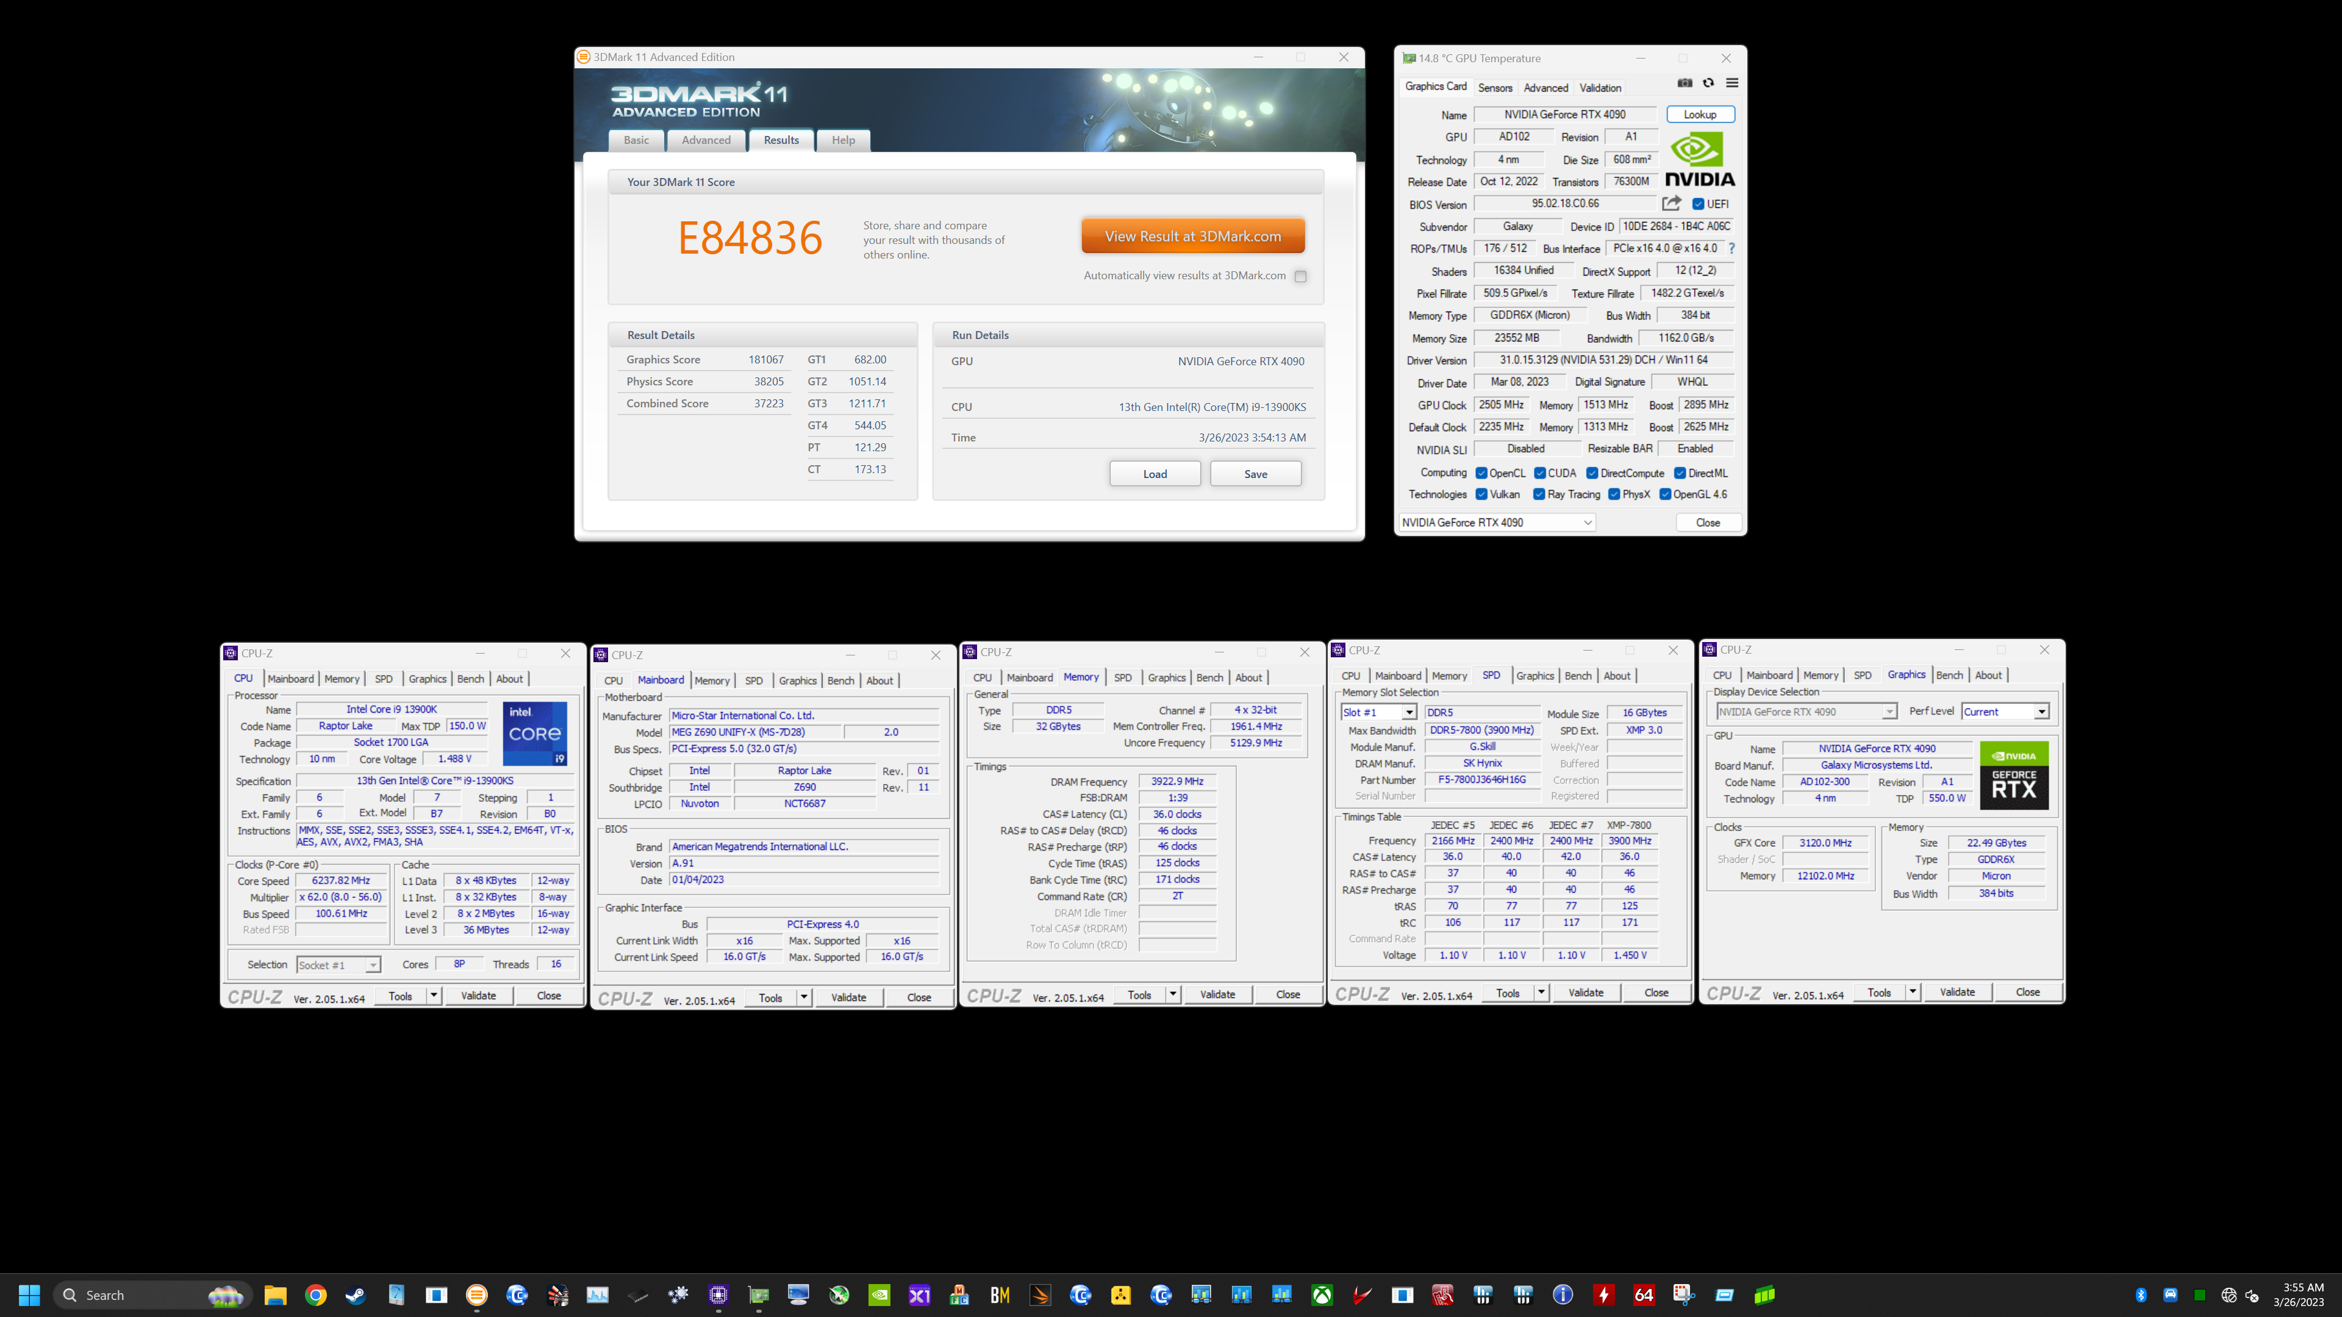Viewport: 2342px width, 1317px height.
Task: Toggle the UEFI checkbox in GPU-Z
Action: (1699, 204)
